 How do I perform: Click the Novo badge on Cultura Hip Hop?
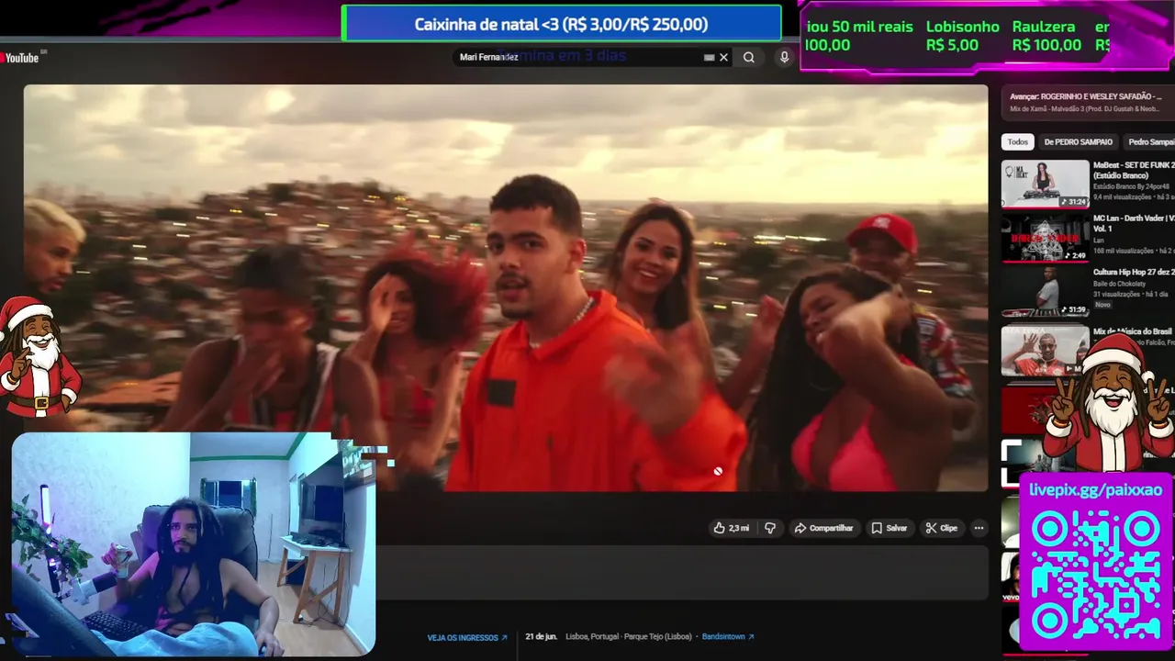click(1102, 305)
